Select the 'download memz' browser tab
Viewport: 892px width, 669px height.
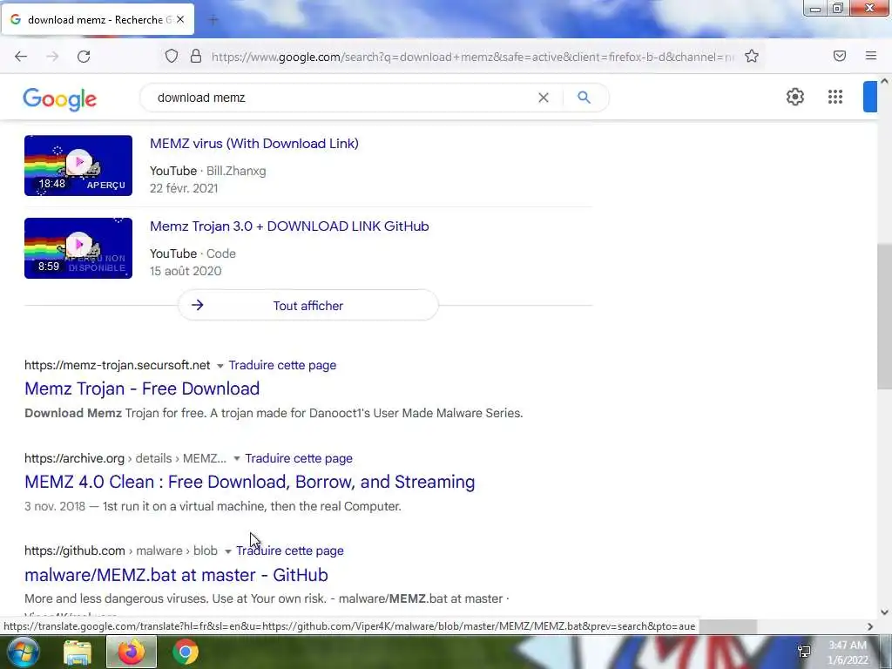pos(98,19)
